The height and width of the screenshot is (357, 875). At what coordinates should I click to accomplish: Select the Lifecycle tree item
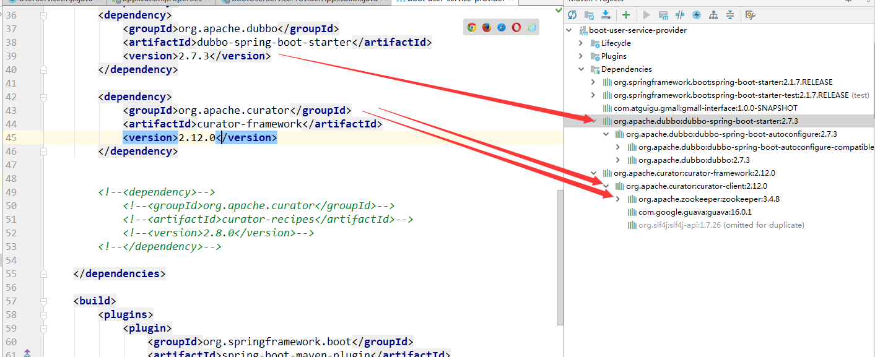[616, 43]
